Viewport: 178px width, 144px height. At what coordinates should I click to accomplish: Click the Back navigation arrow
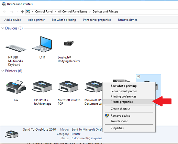[x=5, y=12]
